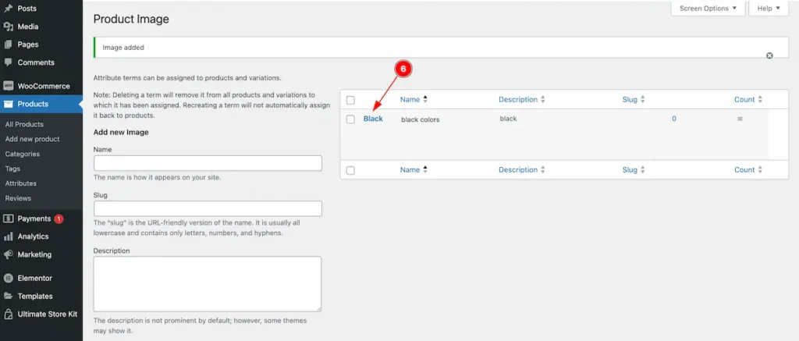
Task: Expand the Screen Options dropdown
Action: (x=708, y=8)
